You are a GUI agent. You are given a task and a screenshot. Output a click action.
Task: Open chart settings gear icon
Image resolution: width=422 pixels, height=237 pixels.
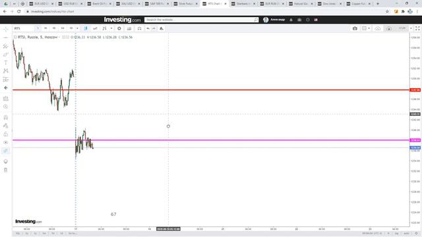119,28
